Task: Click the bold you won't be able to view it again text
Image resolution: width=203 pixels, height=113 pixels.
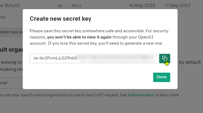Action: [79, 37]
